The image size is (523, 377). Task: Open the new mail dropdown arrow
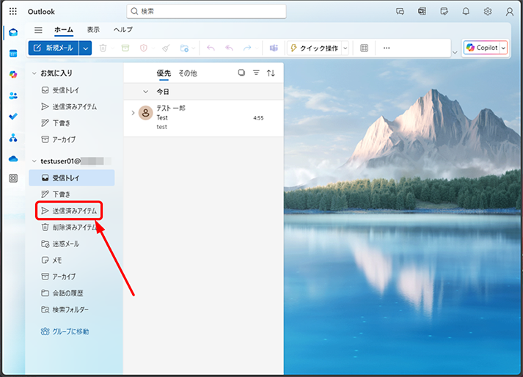coord(85,48)
